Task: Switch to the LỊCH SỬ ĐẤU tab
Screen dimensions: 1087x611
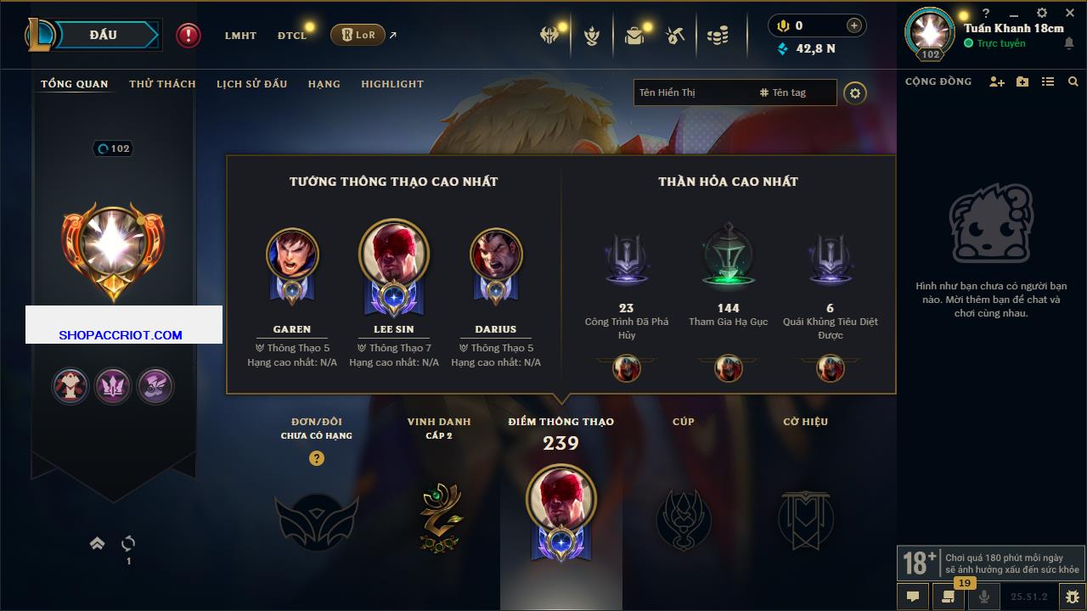Action: tap(251, 84)
